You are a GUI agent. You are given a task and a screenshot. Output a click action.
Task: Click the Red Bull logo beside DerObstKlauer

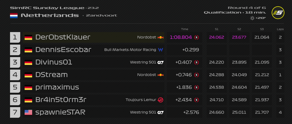[161, 37]
